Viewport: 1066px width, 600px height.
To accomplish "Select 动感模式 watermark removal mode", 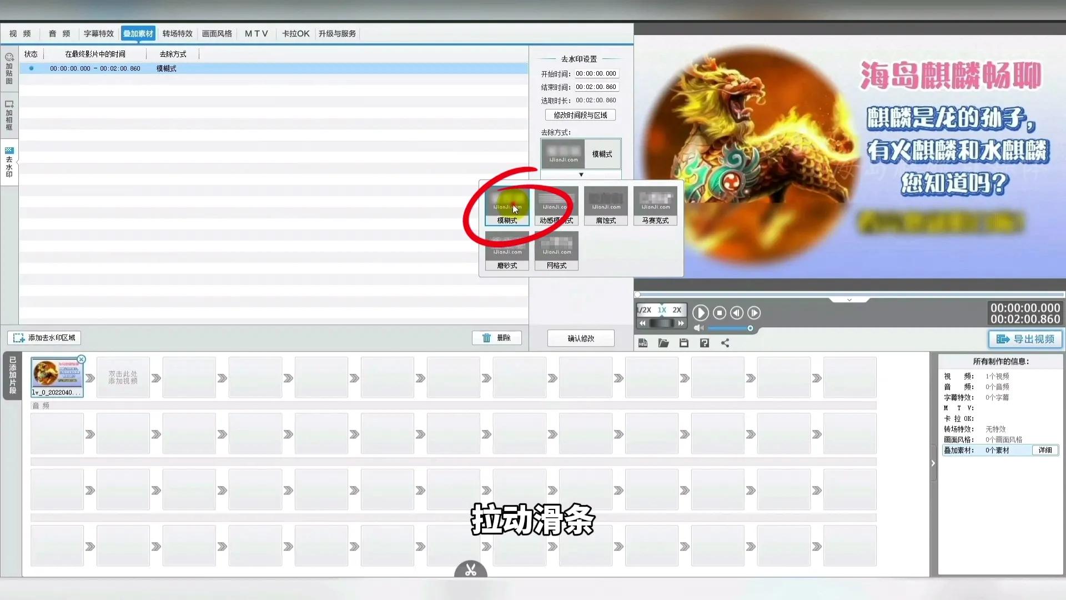I will pos(556,206).
